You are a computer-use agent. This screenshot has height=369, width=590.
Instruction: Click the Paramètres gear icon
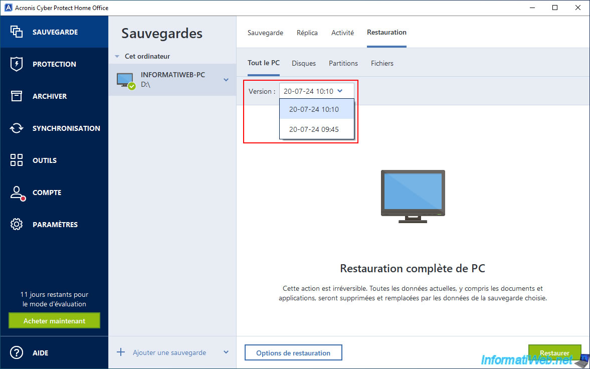pyautogui.click(x=17, y=225)
